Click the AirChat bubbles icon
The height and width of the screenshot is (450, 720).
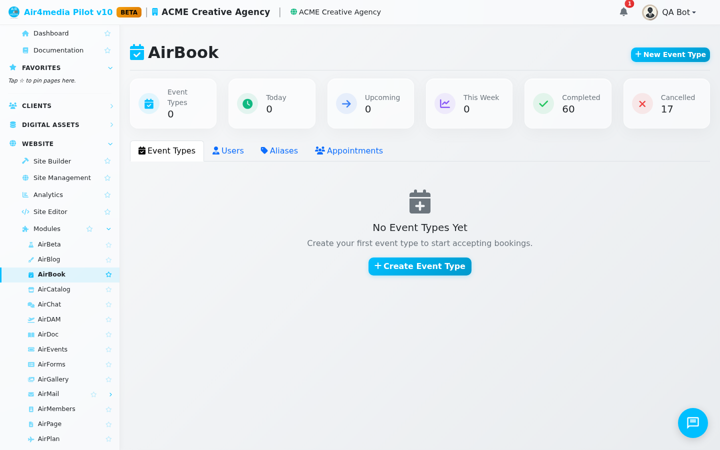coord(31,304)
